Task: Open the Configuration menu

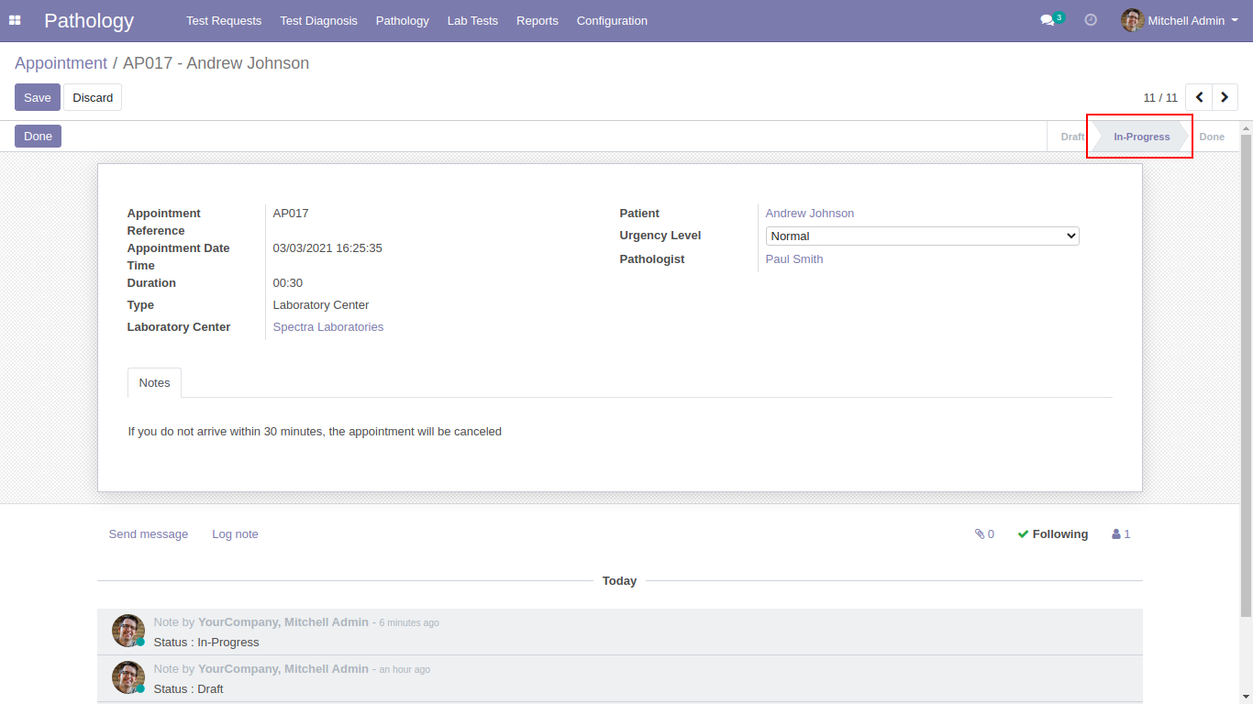Action: point(612,20)
